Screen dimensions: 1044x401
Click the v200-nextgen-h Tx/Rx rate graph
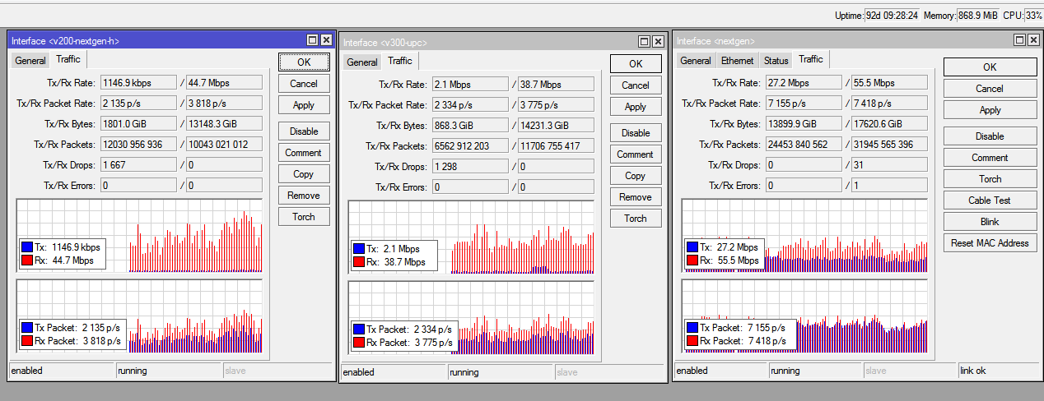pyautogui.click(x=139, y=236)
